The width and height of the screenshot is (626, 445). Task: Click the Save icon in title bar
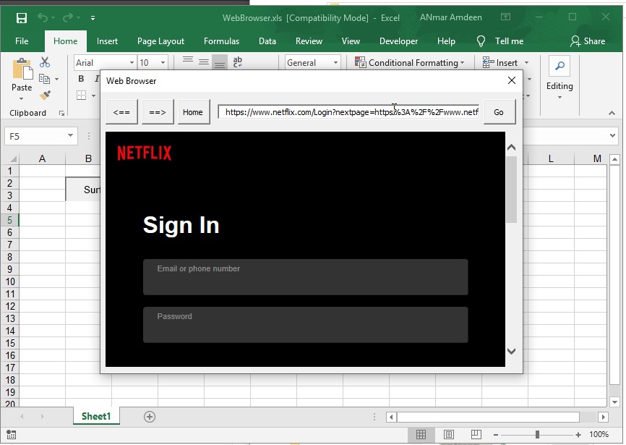pyautogui.click(x=22, y=17)
